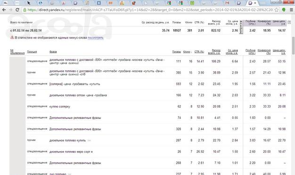The width and height of the screenshot is (295, 175).
Task: Sort table by CTR (%) column header
Action: coord(199,51)
